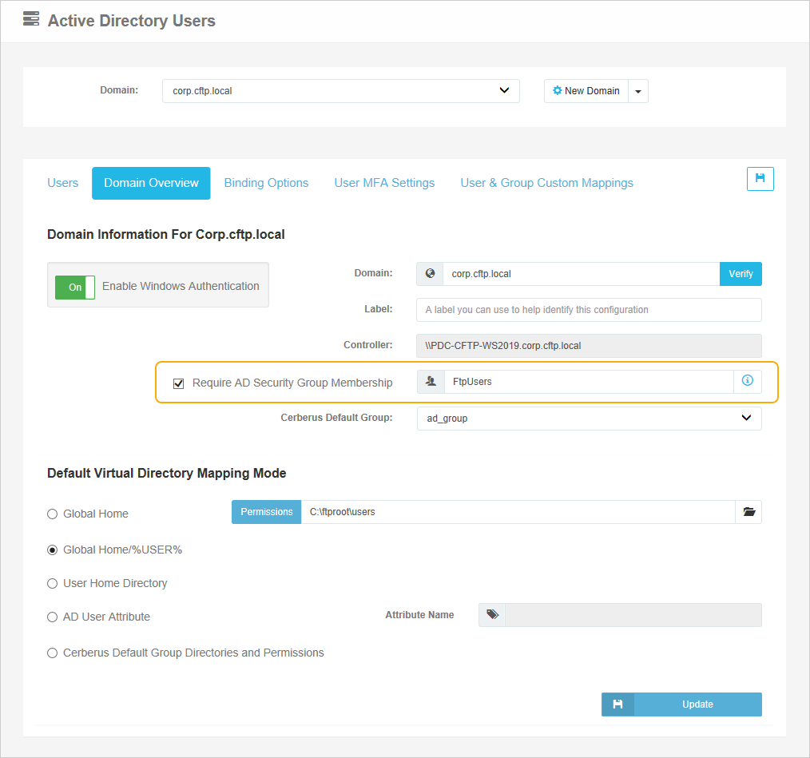Click the New Domain button
This screenshot has width=810, height=758.
(586, 91)
